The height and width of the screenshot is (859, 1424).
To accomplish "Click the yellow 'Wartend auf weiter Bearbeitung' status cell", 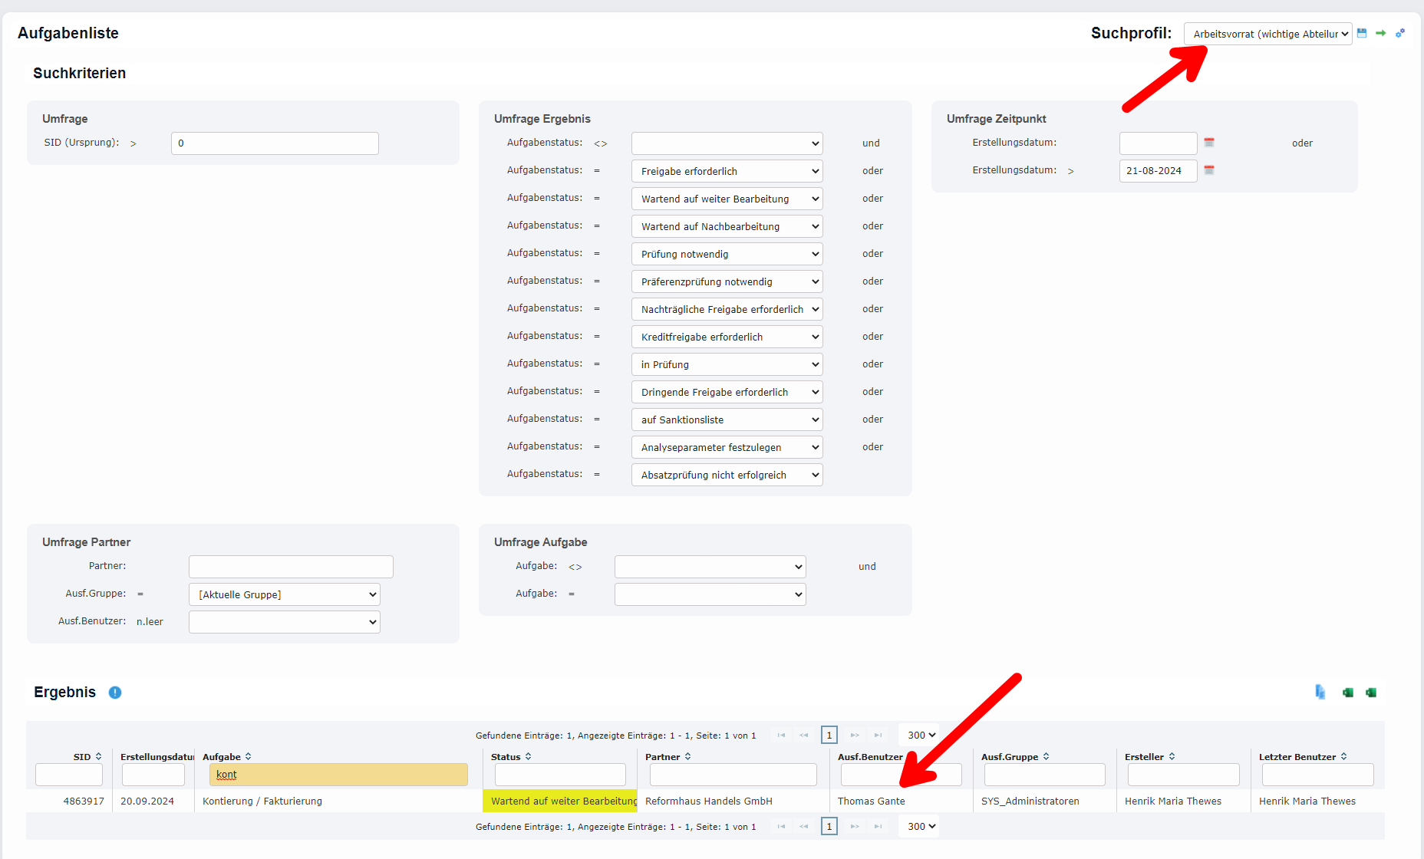I will [x=560, y=801].
